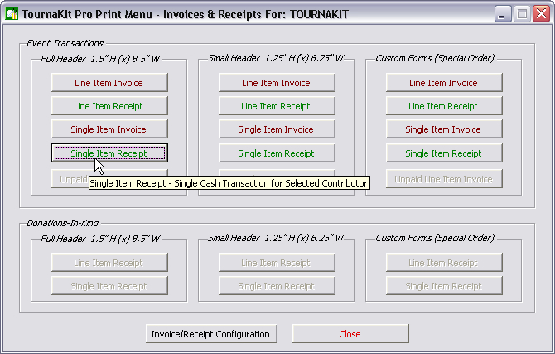Click Donations-In-Kind Small Header Line Item Receipt

click(x=277, y=263)
